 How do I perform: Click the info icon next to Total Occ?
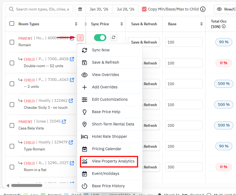pyautogui.click(x=224, y=27)
